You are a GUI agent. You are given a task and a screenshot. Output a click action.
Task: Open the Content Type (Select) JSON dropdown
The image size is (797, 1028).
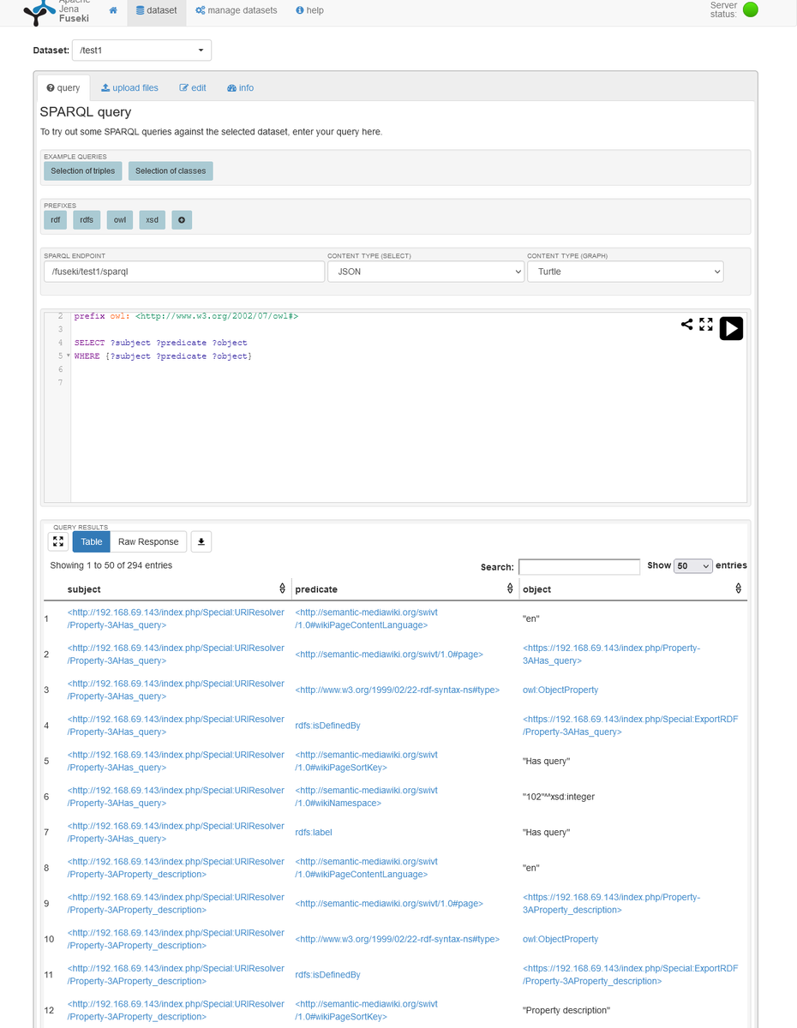(425, 272)
